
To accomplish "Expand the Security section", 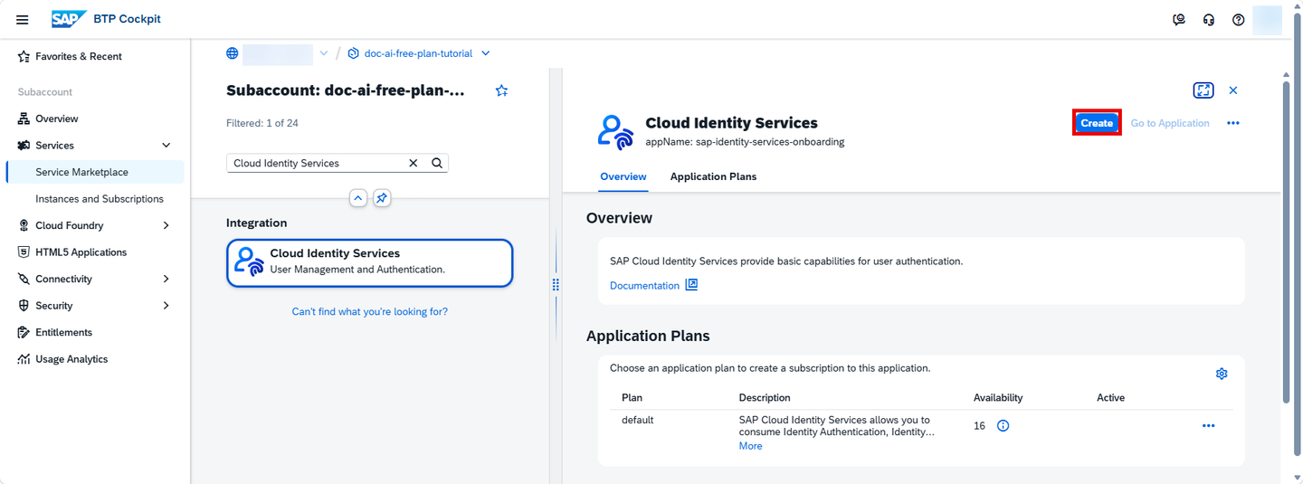I will pos(166,306).
